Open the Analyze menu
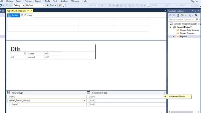The image size is (201, 113). (64, 1)
